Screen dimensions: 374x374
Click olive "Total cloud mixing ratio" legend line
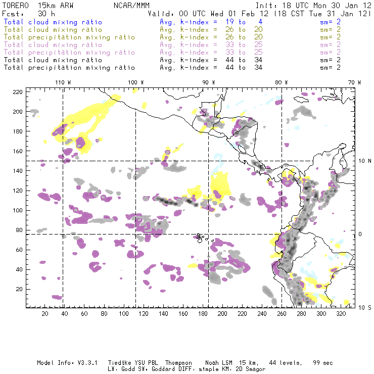(53, 30)
